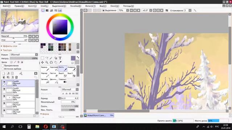The image size is (232, 130).
Task: Click the canvas horizontal scrollbar
Action: [x=124, y=111]
